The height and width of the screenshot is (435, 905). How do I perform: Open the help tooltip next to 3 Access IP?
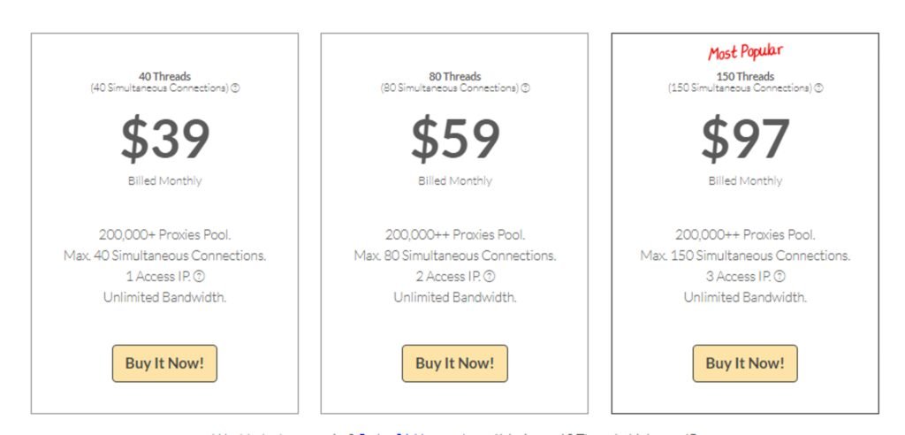coord(780,276)
